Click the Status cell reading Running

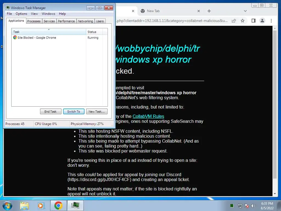[93, 38]
